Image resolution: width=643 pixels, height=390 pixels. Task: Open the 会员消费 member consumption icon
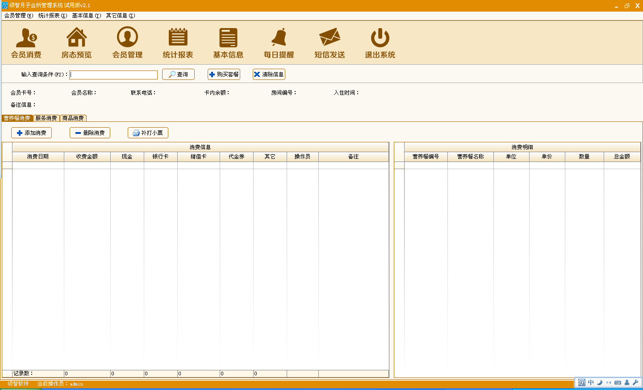click(26, 43)
